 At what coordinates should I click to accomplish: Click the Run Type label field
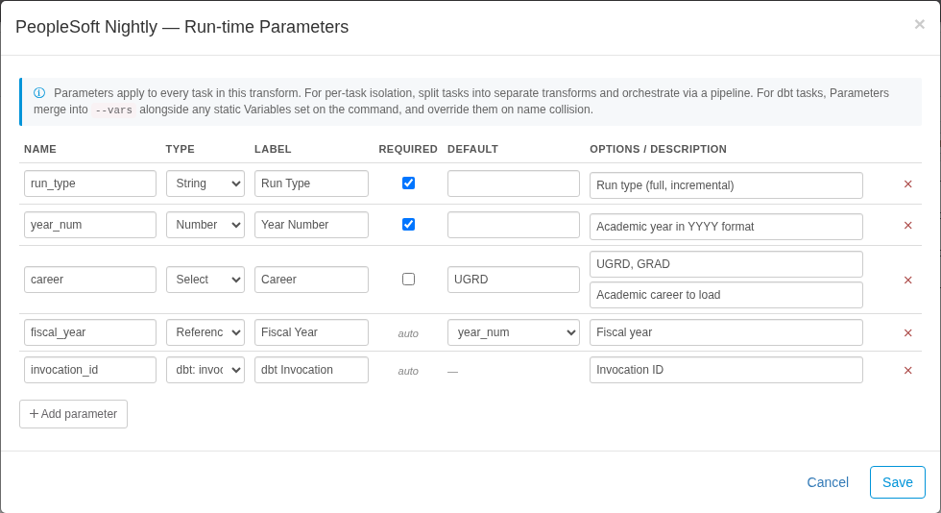coord(311,183)
